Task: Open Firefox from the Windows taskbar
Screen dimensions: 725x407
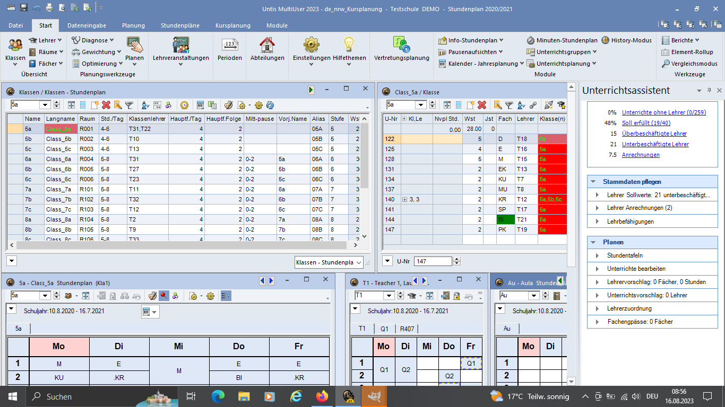Action: point(322,396)
